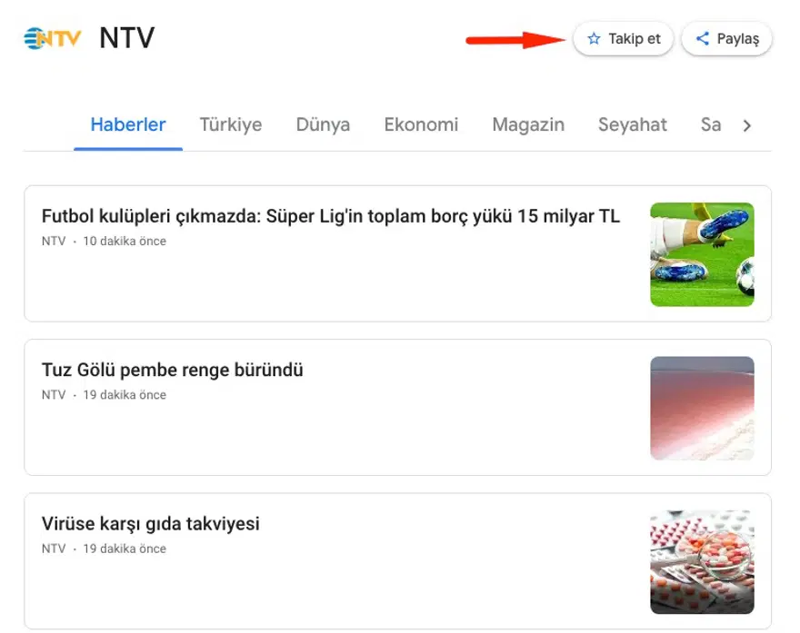Switch to the Haberler tab
This screenshot has width=800, height=633.
128,124
